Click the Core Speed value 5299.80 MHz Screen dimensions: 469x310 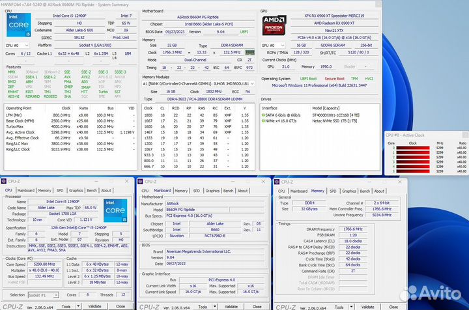tap(44, 264)
